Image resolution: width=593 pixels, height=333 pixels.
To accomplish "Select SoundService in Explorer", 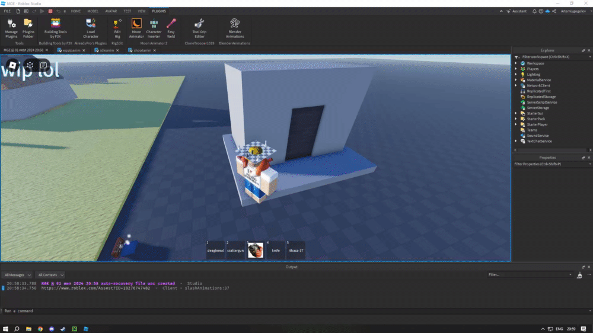I will (537, 136).
